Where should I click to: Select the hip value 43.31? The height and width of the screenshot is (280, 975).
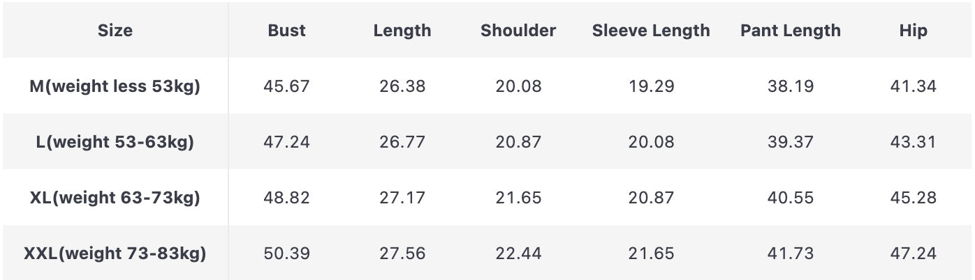point(913,142)
